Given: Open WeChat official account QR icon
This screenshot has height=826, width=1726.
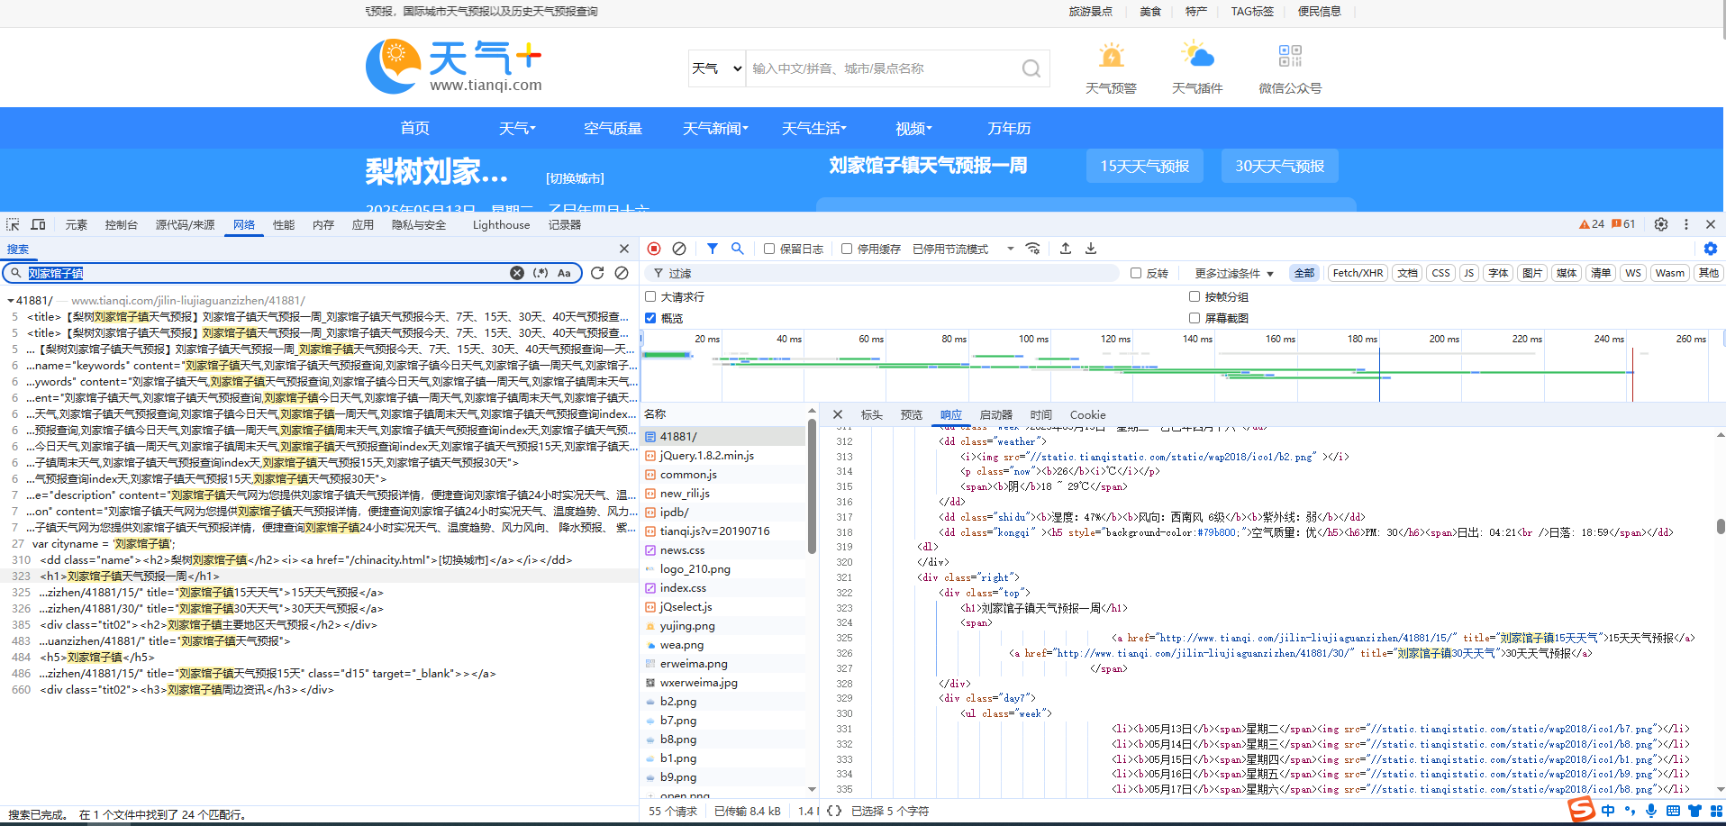Looking at the screenshot, I should (1290, 56).
